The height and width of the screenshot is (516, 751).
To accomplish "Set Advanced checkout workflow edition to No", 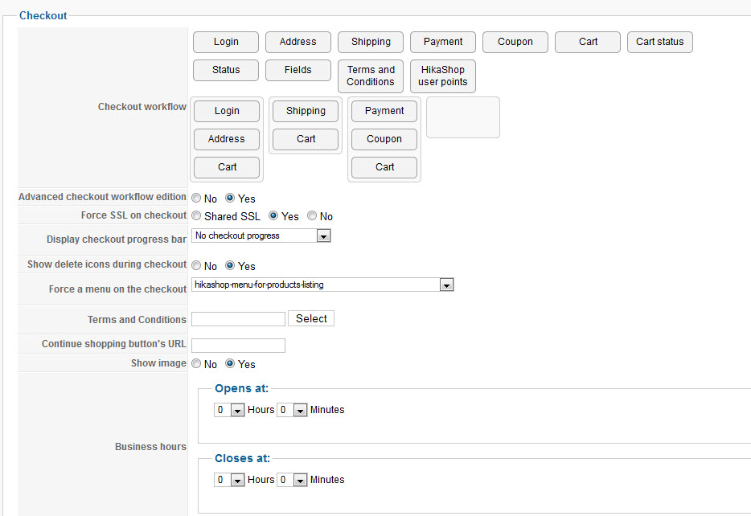I will (x=197, y=199).
